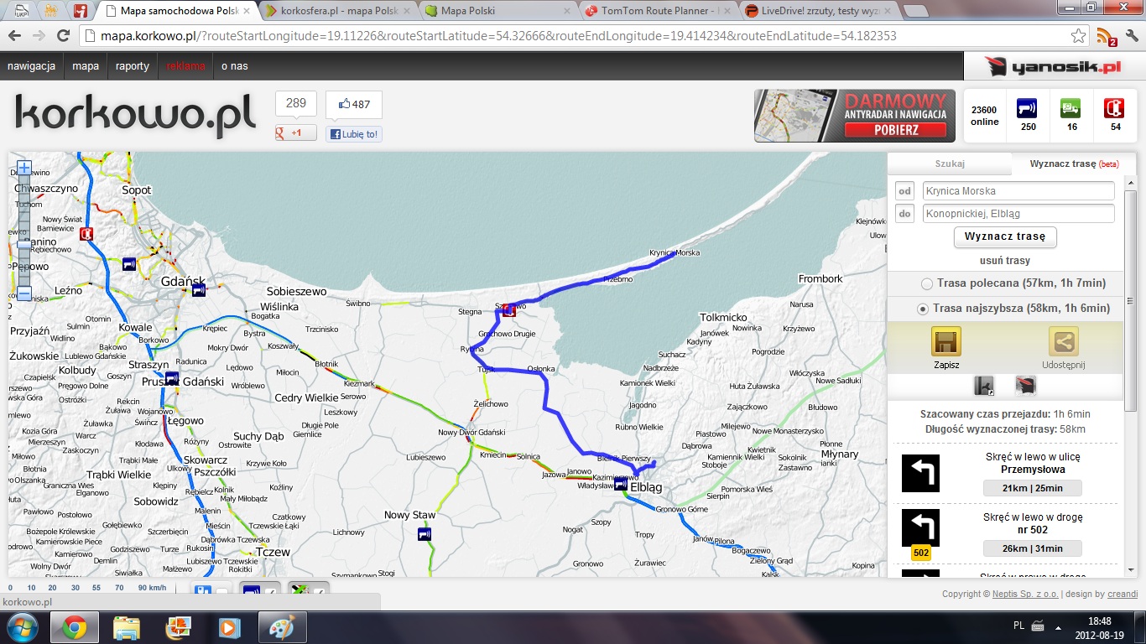Zoom out with the map minus button
Screen dimensions: 1146x644
pyautogui.click(x=24, y=293)
